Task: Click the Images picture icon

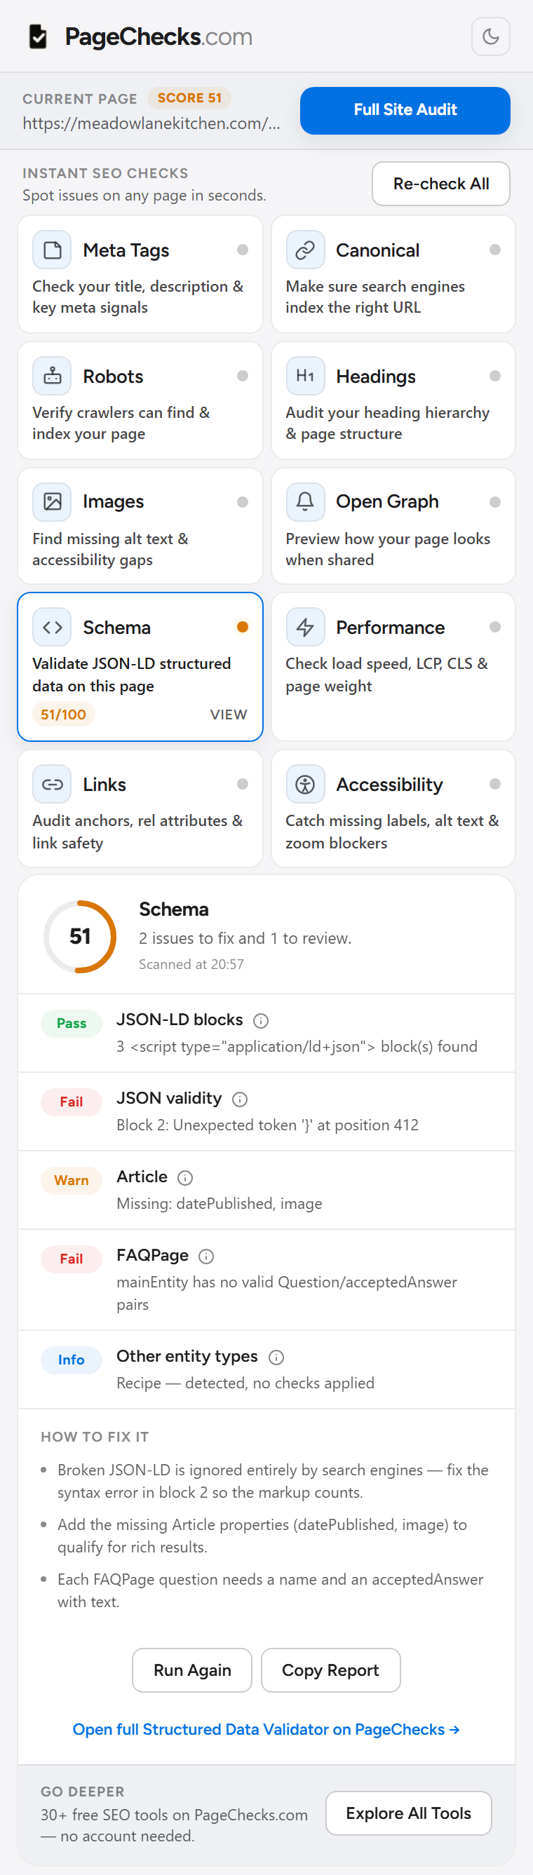Action: 52,501
